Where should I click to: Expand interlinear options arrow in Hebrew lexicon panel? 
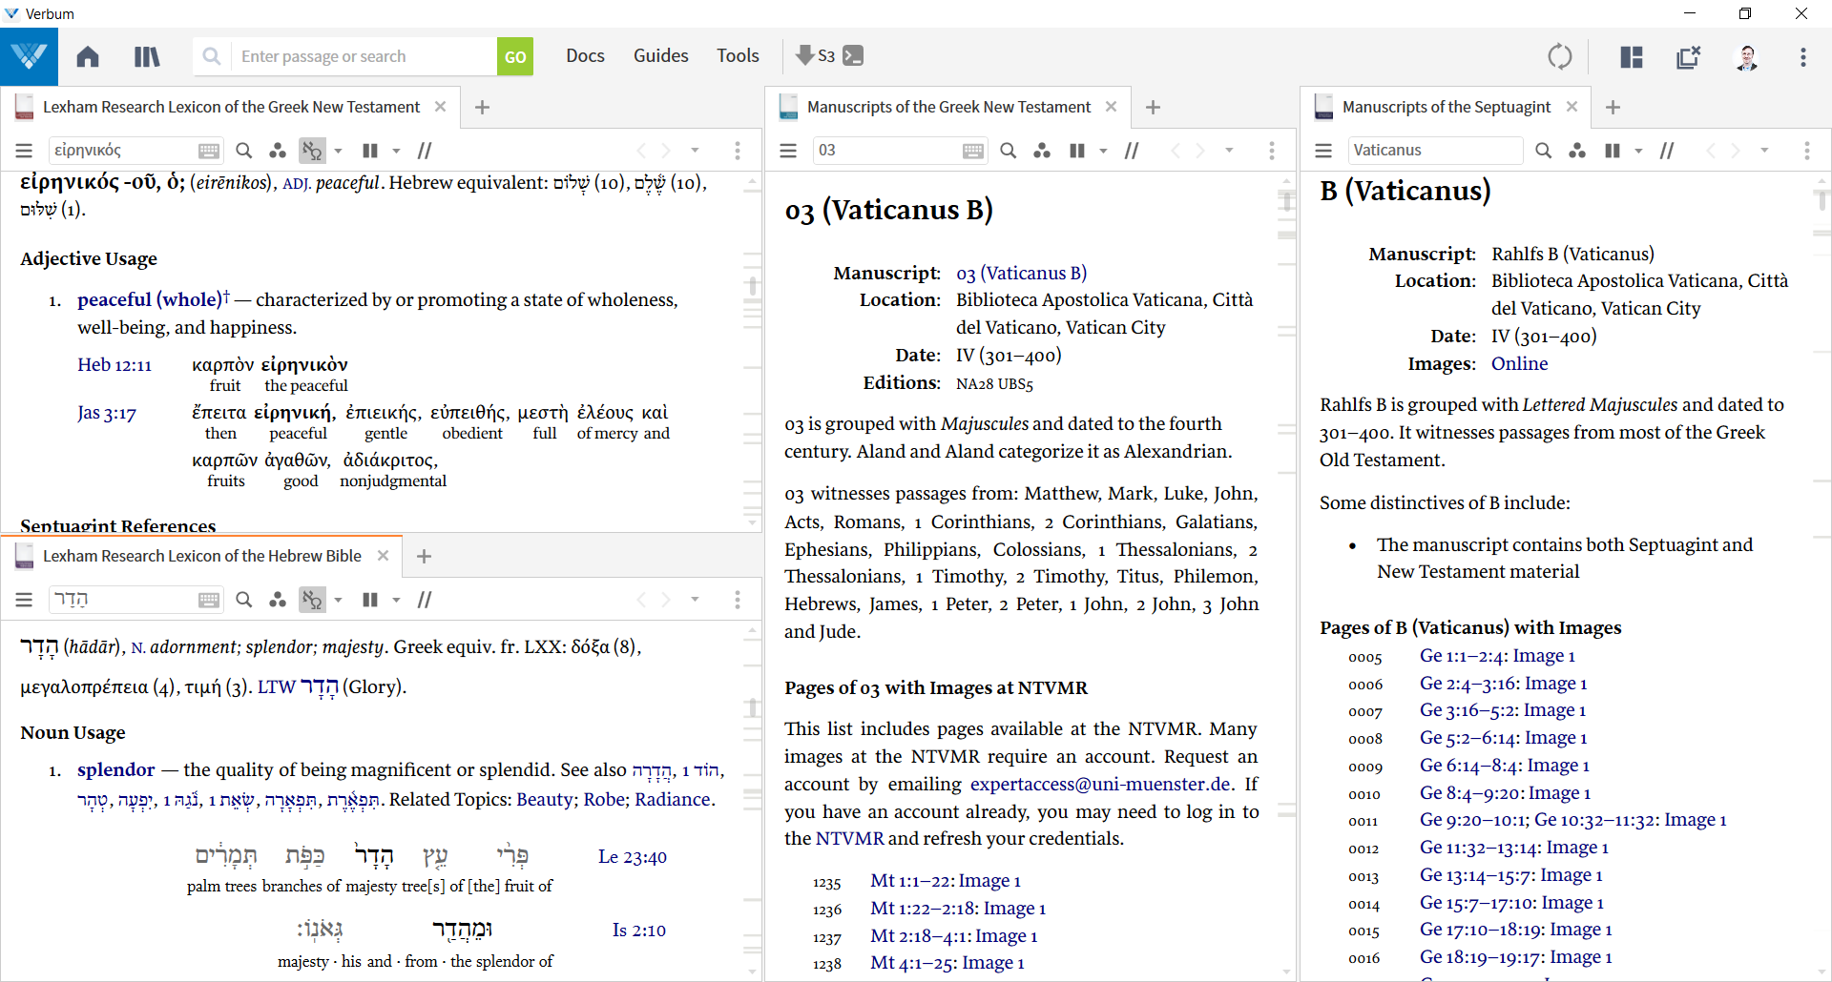[x=338, y=600]
